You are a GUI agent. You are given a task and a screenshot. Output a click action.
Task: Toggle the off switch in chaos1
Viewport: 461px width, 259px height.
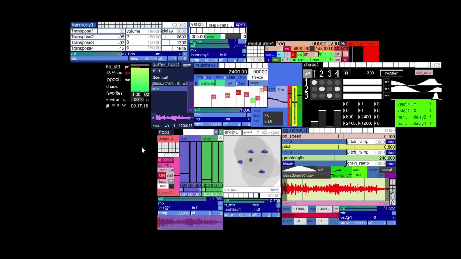[x=307, y=74]
